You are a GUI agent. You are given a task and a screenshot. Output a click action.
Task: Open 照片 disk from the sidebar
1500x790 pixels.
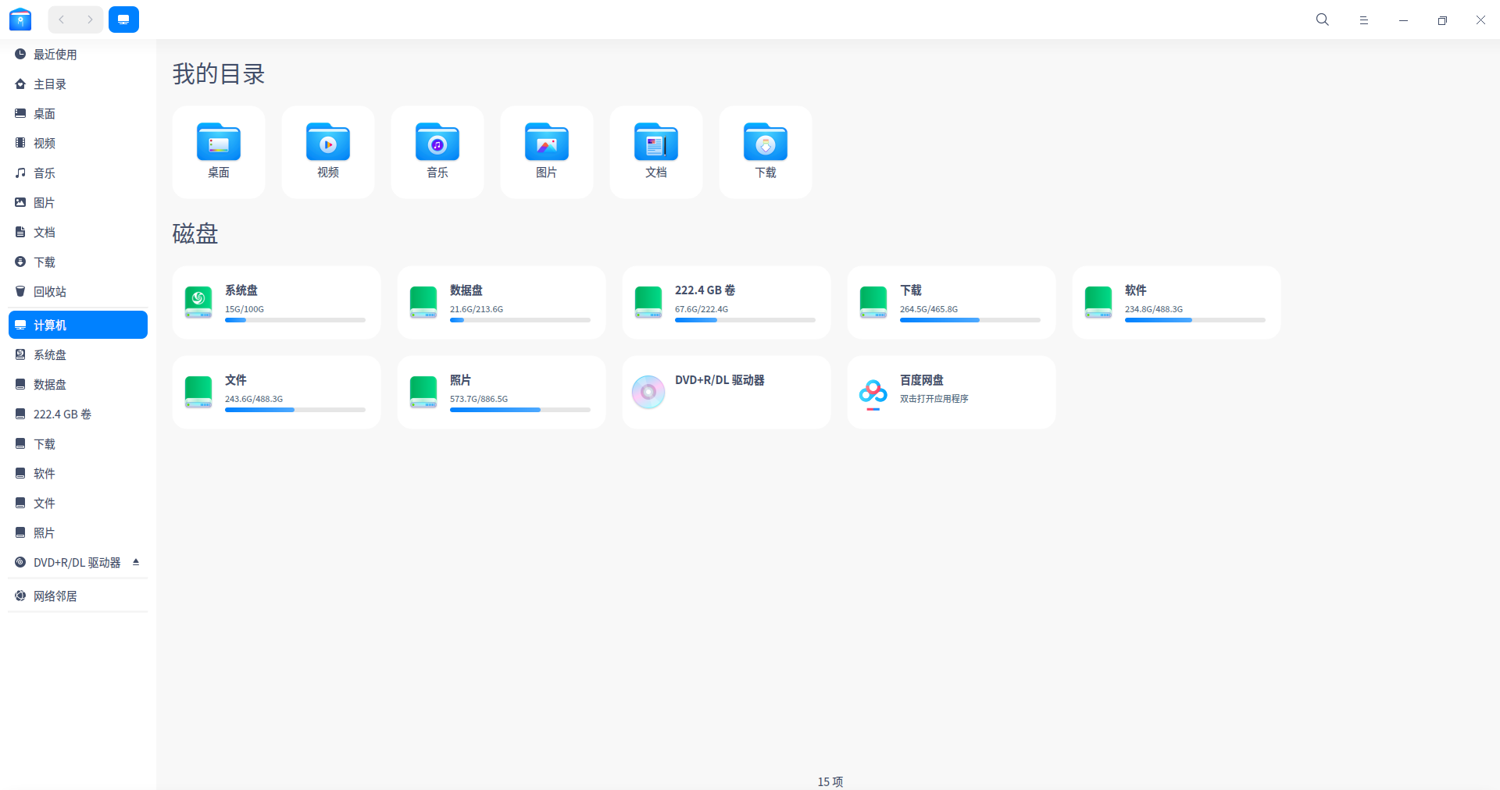[x=77, y=532]
